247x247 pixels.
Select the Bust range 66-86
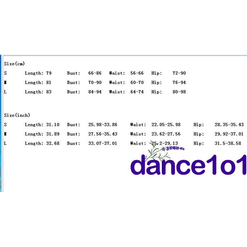[95, 73]
